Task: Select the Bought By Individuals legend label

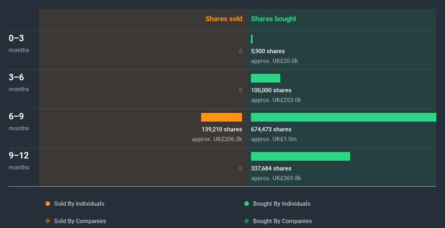Action: 281,204
